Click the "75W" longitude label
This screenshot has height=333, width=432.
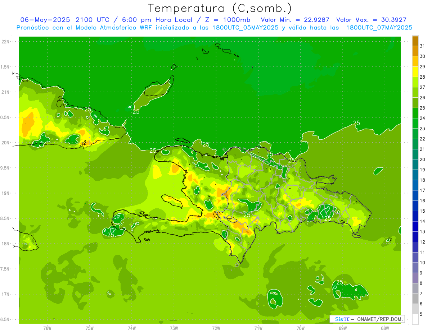(x=90, y=328)
